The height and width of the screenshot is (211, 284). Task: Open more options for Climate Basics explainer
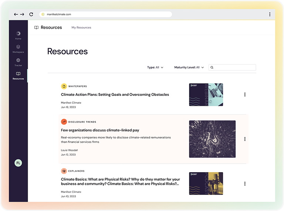245,184
